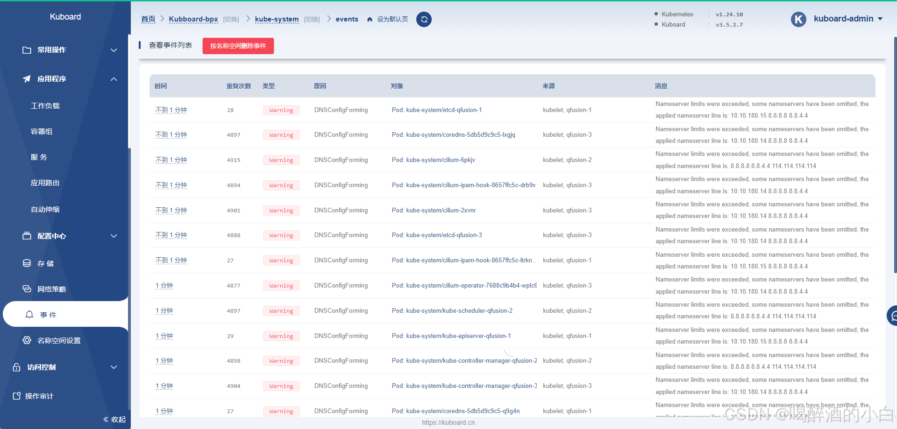Click the gear icon for 名称空间设置

[x=27, y=340]
